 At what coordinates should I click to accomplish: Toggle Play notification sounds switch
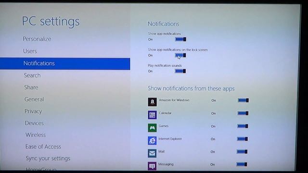(x=180, y=71)
